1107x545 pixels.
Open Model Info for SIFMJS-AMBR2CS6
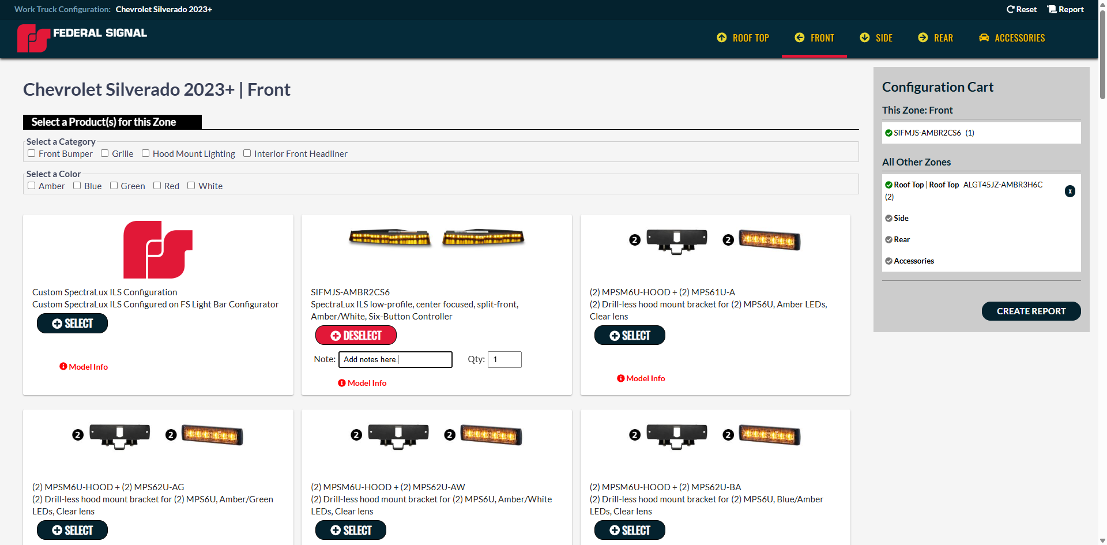tap(362, 383)
